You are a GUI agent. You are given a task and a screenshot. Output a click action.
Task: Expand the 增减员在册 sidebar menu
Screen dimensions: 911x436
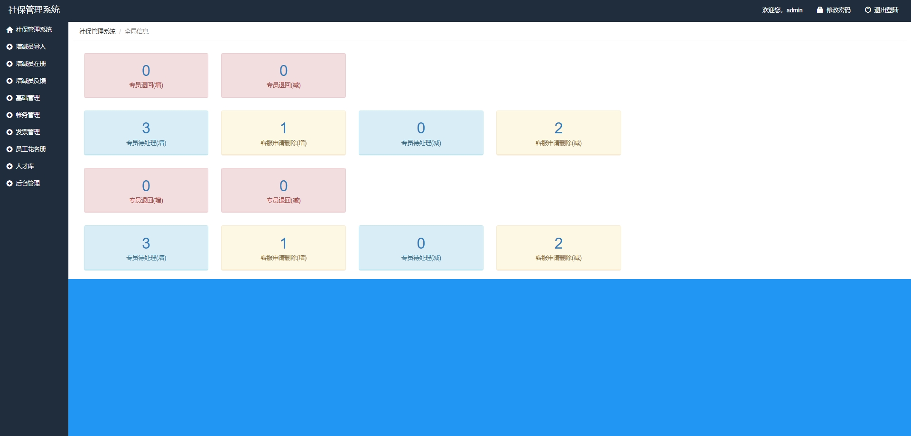[31, 64]
